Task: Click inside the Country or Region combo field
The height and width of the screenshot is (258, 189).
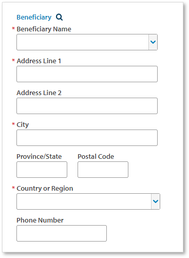Action: pyautogui.click(x=84, y=201)
